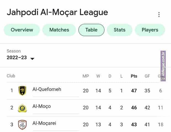
Task: Open the Season selector showing 2022–23
Action: tap(17, 58)
